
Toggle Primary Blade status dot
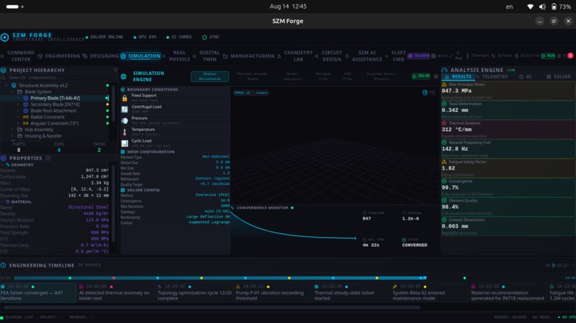107,98
